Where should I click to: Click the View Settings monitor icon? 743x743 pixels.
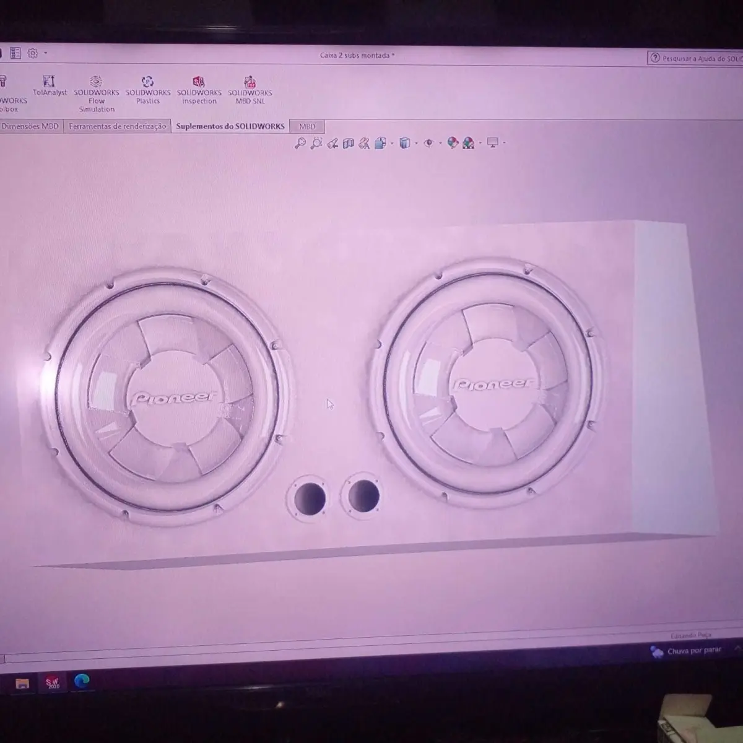coord(493,143)
